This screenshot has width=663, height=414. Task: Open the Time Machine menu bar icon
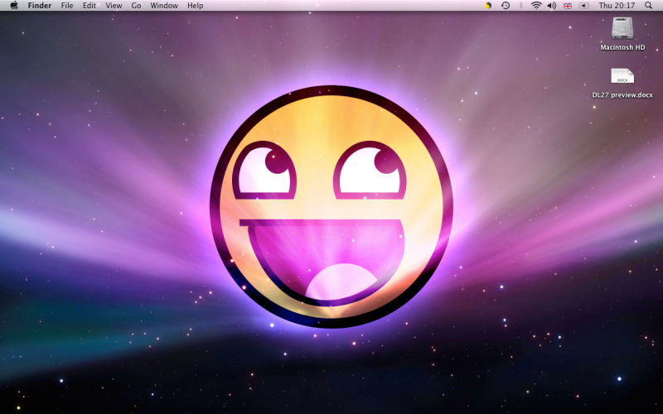[x=506, y=6]
